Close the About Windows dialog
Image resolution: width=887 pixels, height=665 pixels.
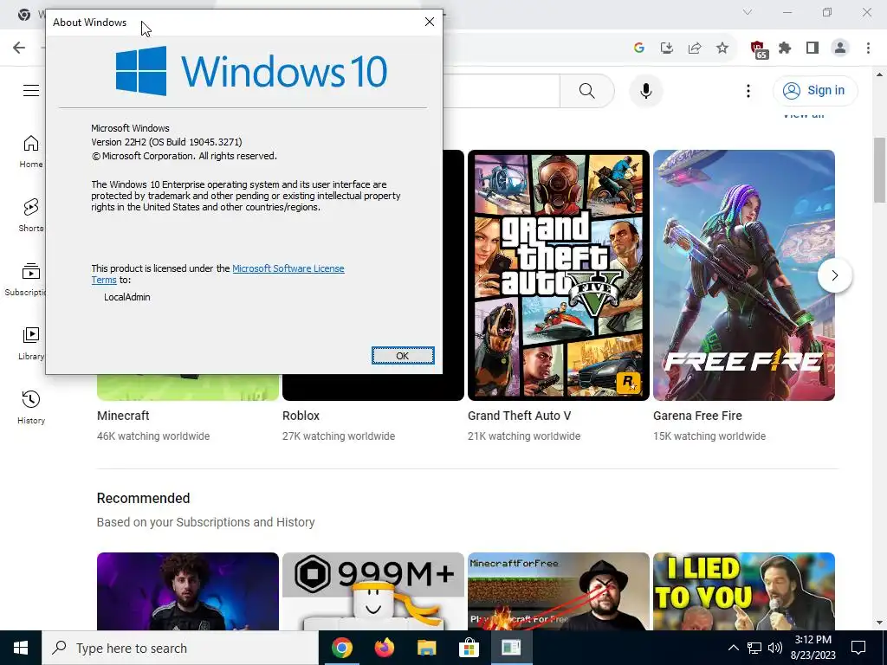(430, 22)
